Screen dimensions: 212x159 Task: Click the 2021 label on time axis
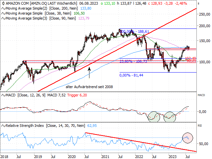pos(105,157)
